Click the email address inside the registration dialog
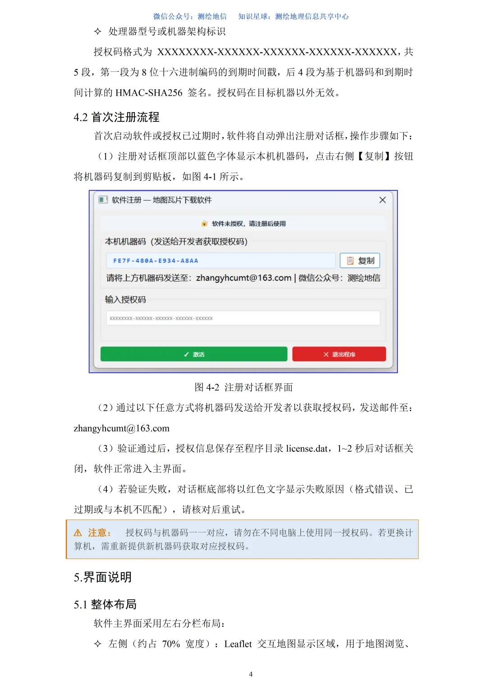Image resolution: width=487 pixels, height=689 pixels. coord(243,278)
